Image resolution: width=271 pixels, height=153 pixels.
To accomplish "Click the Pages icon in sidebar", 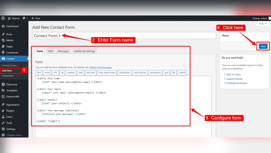I will click(3, 46).
